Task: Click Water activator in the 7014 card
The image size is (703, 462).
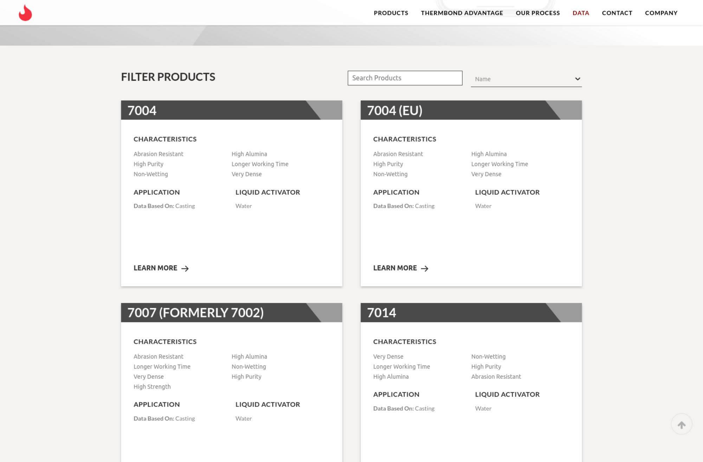Action: coord(483,409)
